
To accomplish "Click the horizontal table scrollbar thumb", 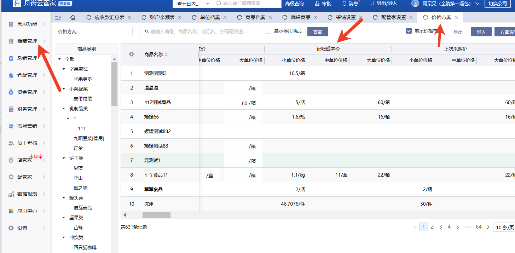I will [x=156, y=215].
